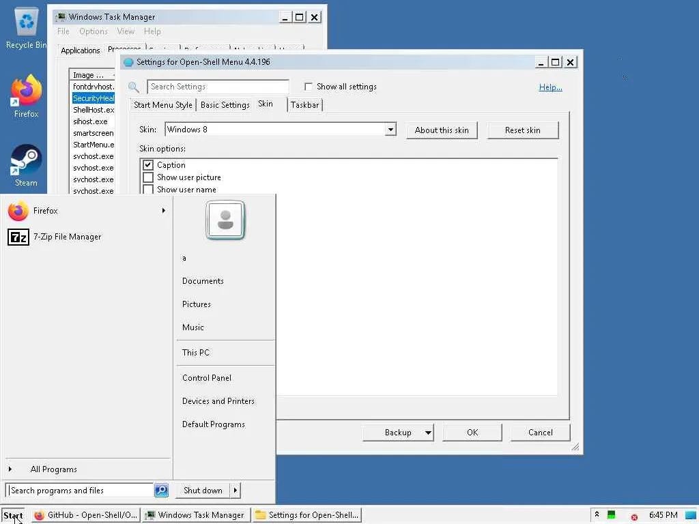
Task: Click the Firefox icon on the GitHub taskbar button
Action: click(x=39, y=515)
